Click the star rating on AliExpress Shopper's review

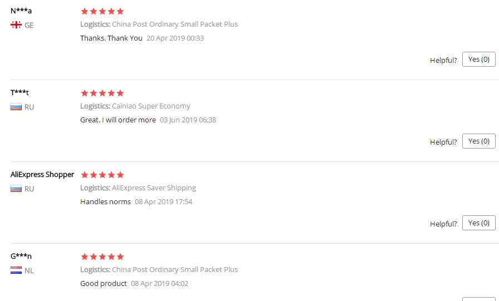(x=102, y=175)
